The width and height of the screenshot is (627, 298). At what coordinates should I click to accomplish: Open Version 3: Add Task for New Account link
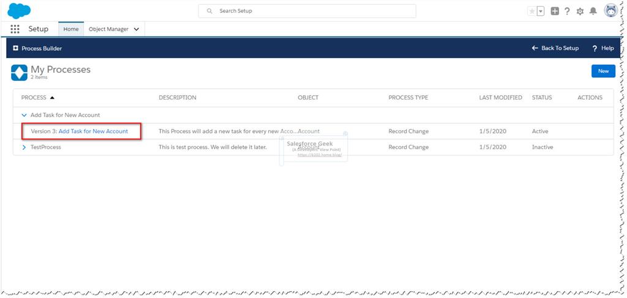pos(93,131)
